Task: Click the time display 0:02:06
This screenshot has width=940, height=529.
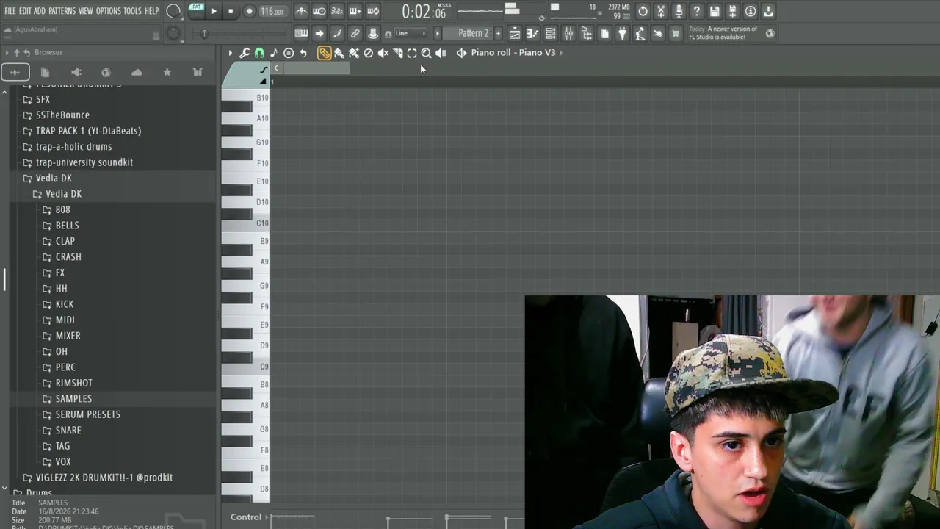Action: coord(424,12)
